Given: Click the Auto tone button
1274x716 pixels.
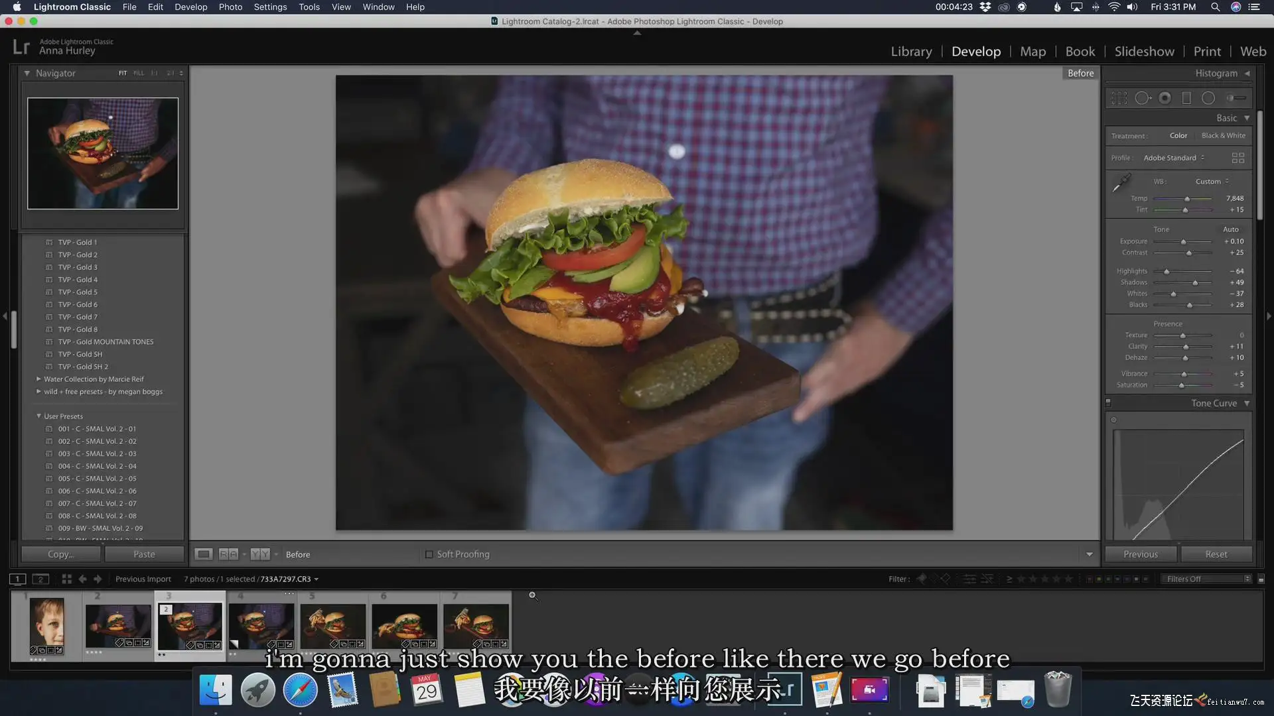Looking at the screenshot, I should (x=1230, y=229).
